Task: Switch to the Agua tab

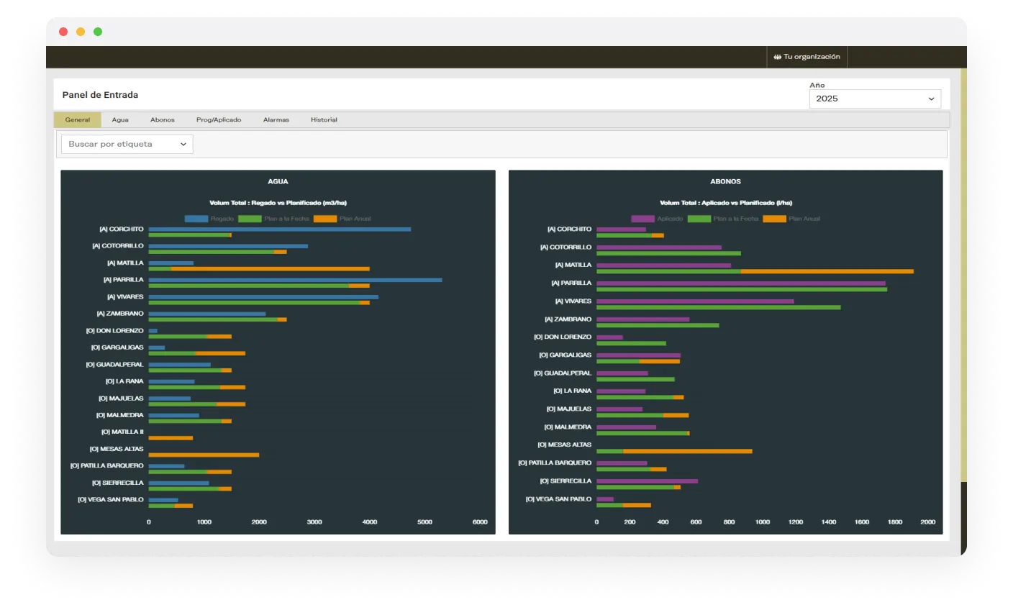Action: [x=120, y=120]
